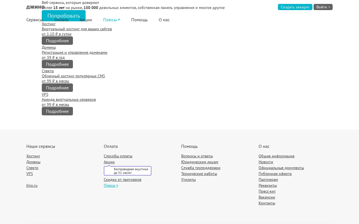Open the Виртуальный хостинг для ваших сайтов link
This screenshot has height=224, width=359.
(x=77, y=29)
